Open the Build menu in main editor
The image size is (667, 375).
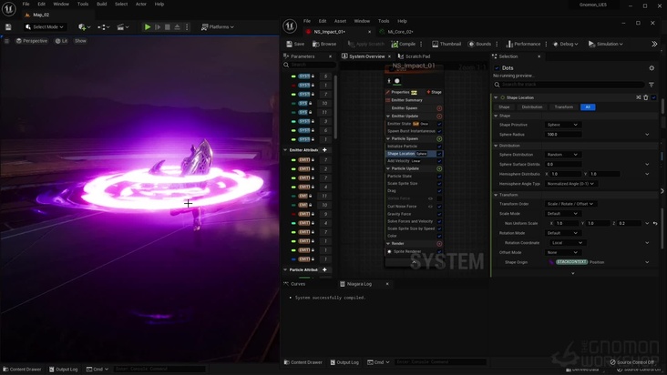102,4
